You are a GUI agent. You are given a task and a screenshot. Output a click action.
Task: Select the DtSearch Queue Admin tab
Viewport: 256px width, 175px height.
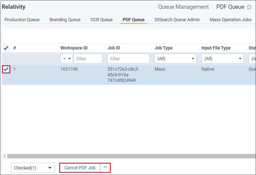click(177, 20)
